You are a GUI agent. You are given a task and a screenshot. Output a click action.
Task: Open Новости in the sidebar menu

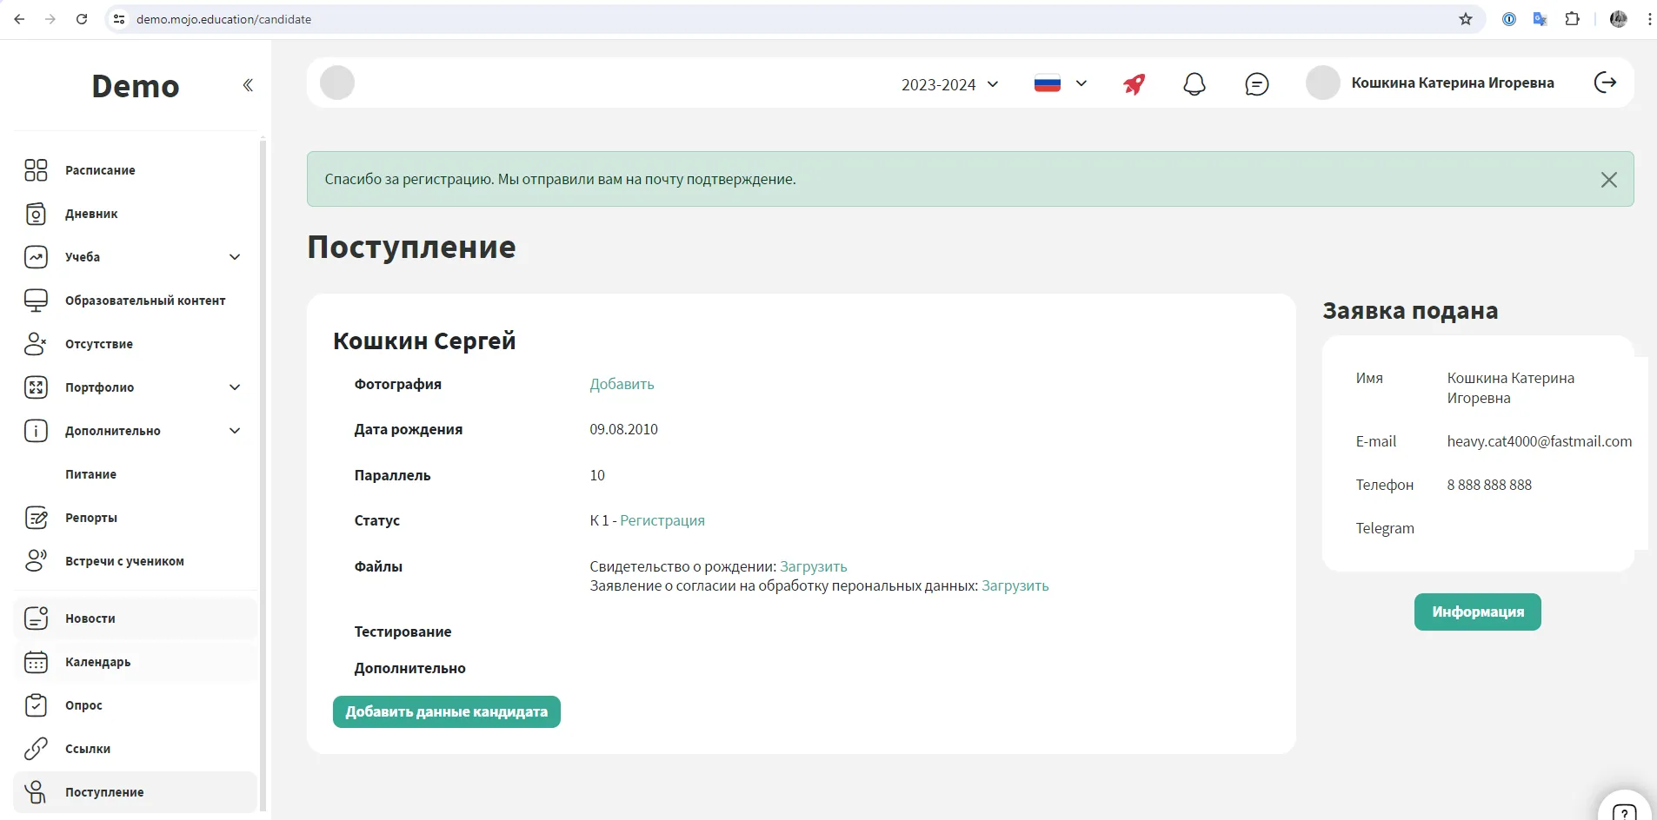[x=90, y=618]
